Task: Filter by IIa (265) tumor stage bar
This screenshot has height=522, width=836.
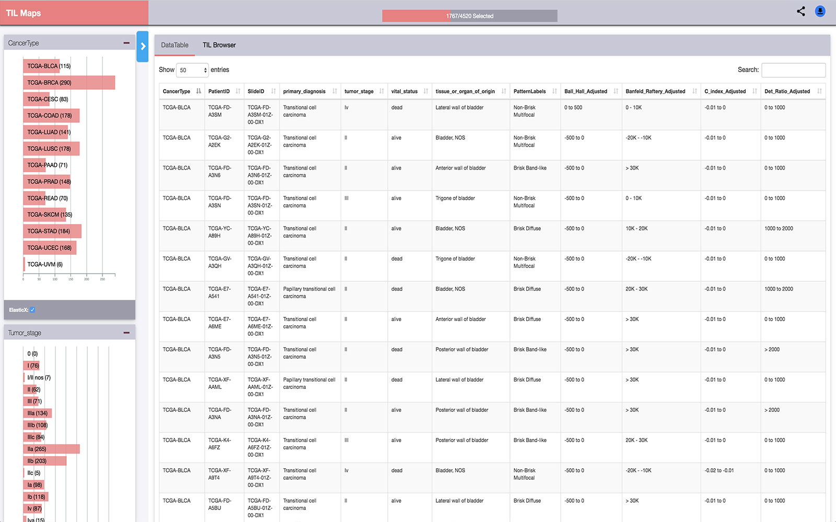Action: [52, 449]
